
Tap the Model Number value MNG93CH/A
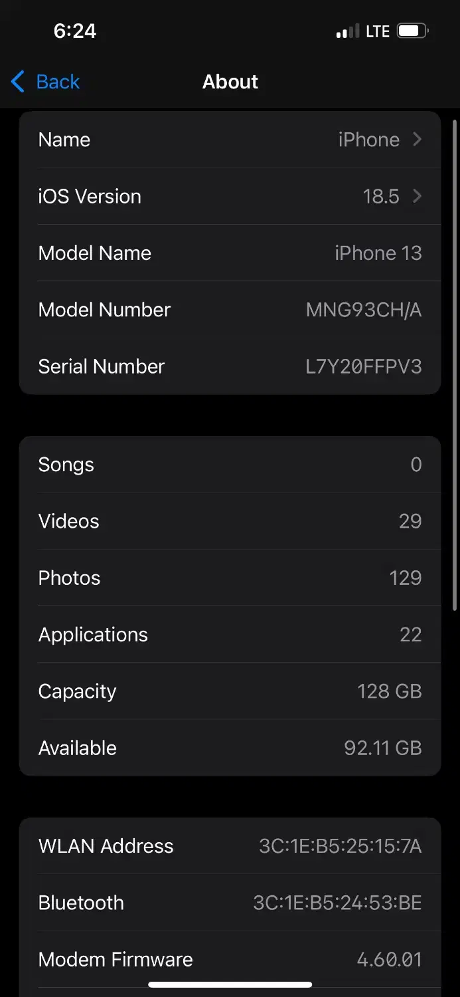coord(363,310)
